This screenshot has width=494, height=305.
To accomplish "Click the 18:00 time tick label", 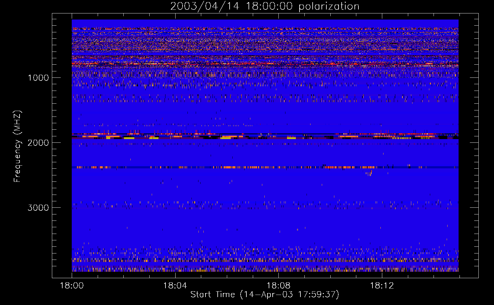I will 72,286.
